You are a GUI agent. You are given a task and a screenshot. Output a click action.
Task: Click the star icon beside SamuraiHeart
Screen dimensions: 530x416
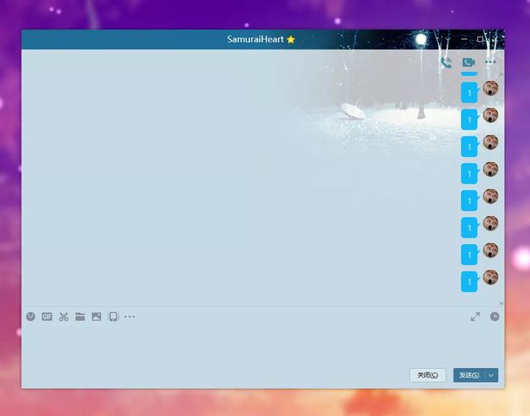pos(291,40)
